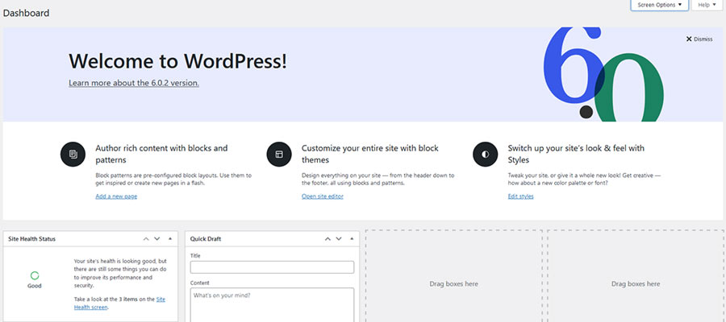Image resolution: width=726 pixels, height=322 pixels.
Task: Click the Open site editor link
Action: [x=323, y=196]
